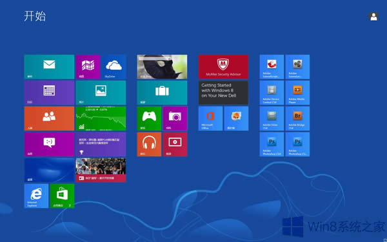Launch Adobe Drive CS4 tile
Viewport: 387px width, 242px height.
(x=272, y=119)
